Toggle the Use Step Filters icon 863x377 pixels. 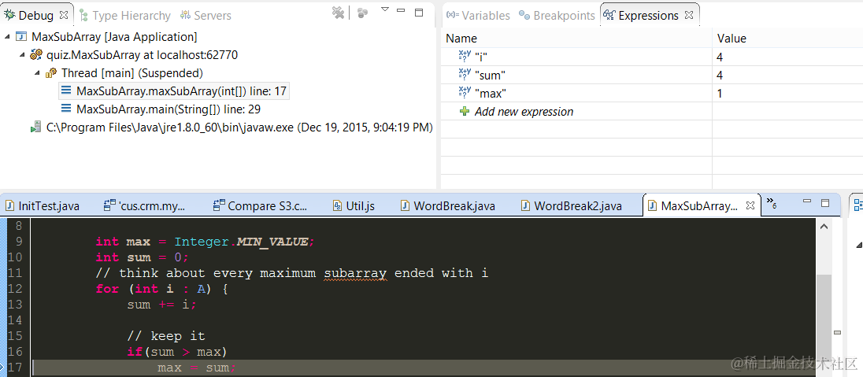(x=362, y=13)
